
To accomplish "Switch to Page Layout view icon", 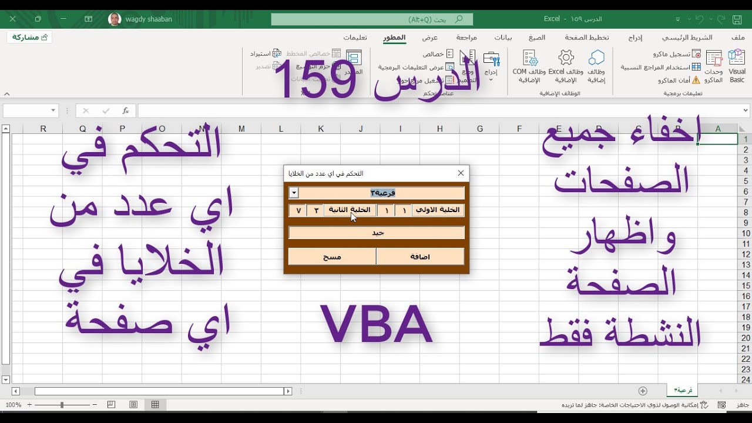I will coord(133,405).
